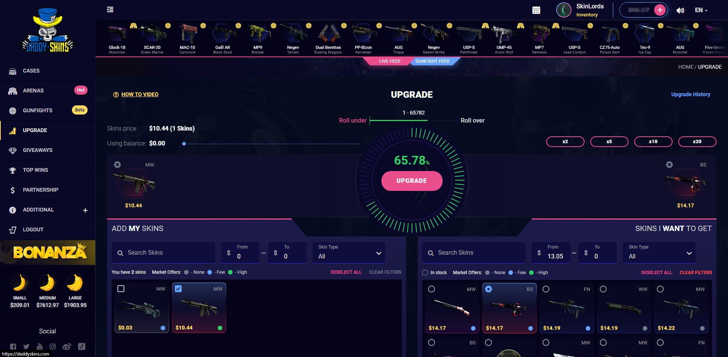The width and height of the screenshot is (728, 357).
Task: Click the question mark help icon
Action: (x=116, y=95)
